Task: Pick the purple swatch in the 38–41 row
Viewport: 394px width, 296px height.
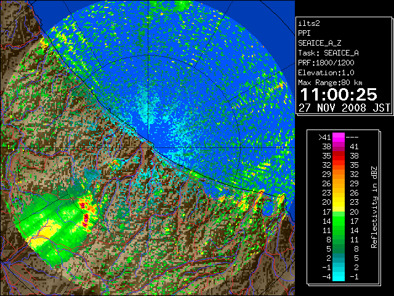Action: pos(339,147)
